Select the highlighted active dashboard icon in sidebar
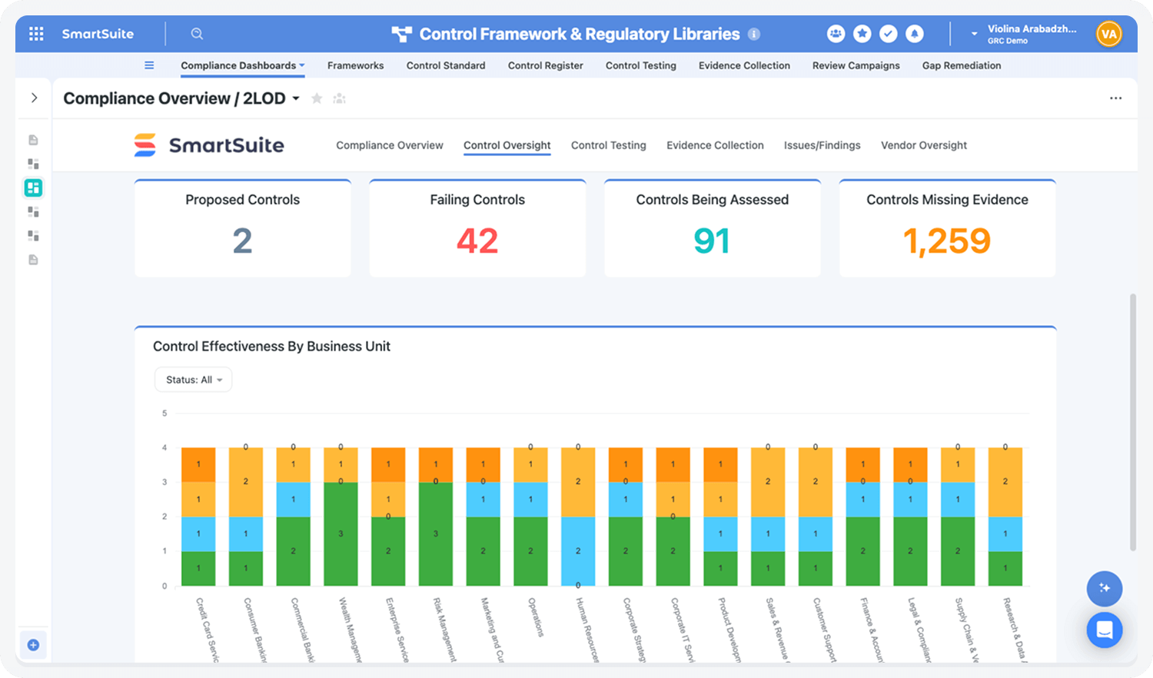The width and height of the screenshot is (1153, 678). (x=33, y=188)
